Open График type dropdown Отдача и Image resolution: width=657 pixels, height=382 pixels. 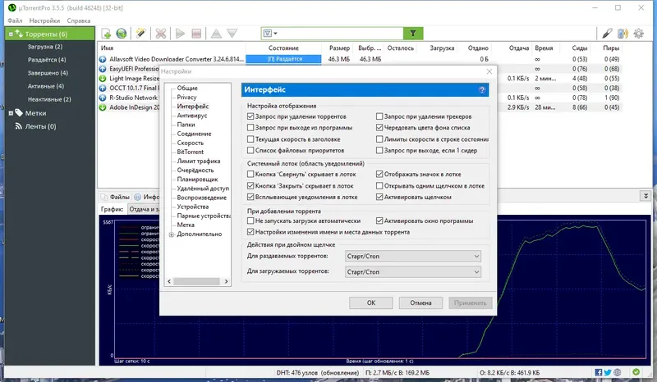point(144,209)
